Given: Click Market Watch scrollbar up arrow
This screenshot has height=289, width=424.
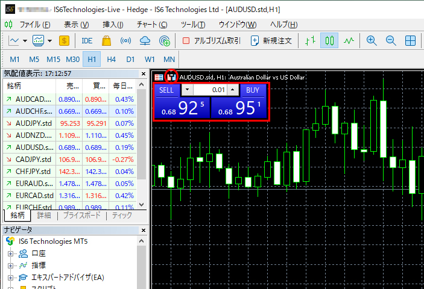Looking at the screenshot, I should point(141,84).
